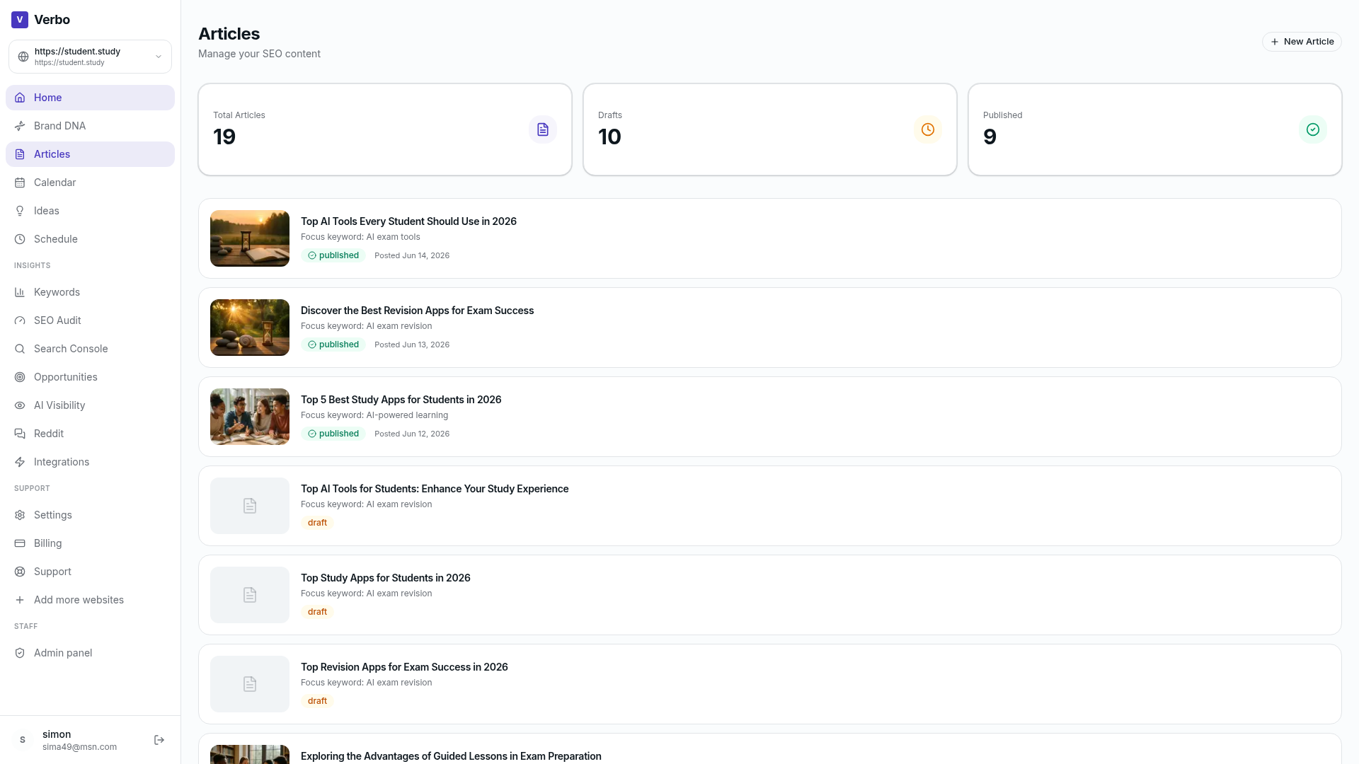Click the Schedule clock icon
The height and width of the screenshot is (764, 1359).
click(x=20, y=239)
